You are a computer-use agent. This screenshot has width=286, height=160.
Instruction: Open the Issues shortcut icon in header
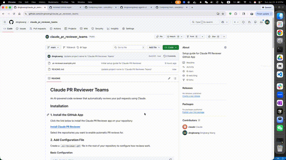[243, 22]
